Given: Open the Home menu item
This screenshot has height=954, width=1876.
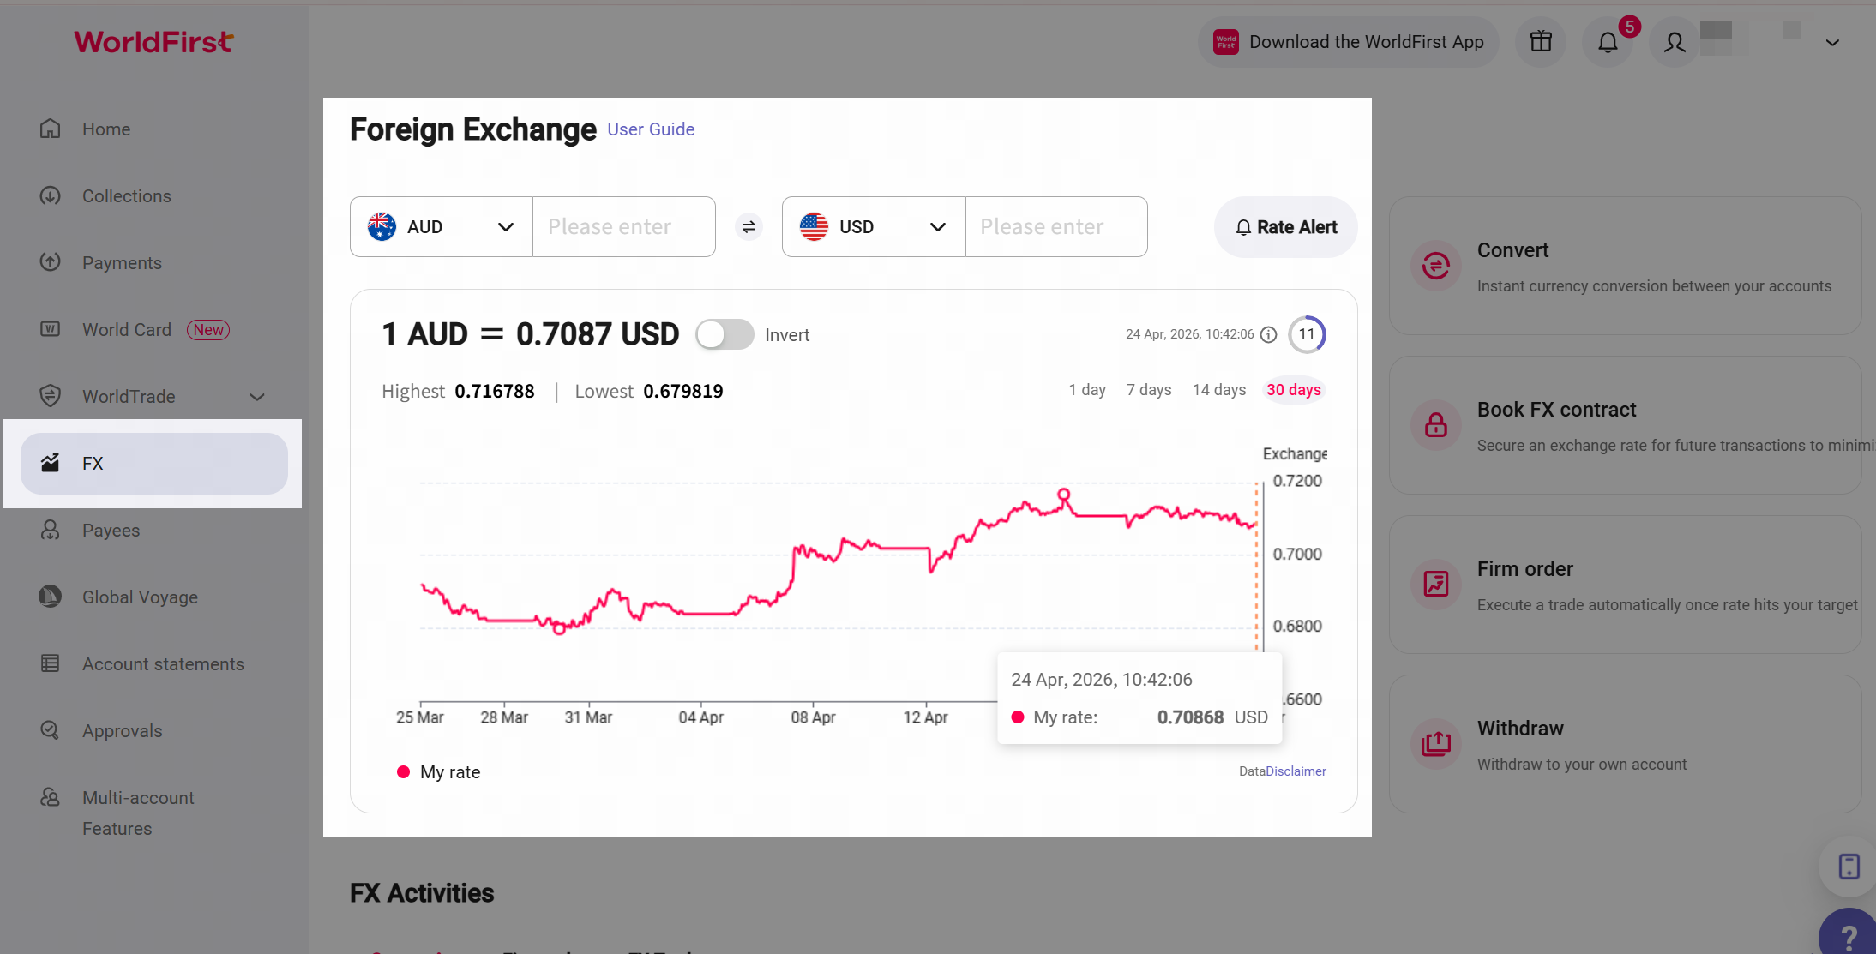Looking at the screenshot, I should coord(154,129).
